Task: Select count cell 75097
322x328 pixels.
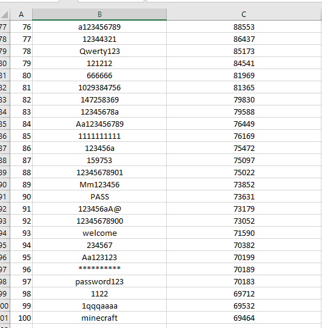Action: [244, 160]
